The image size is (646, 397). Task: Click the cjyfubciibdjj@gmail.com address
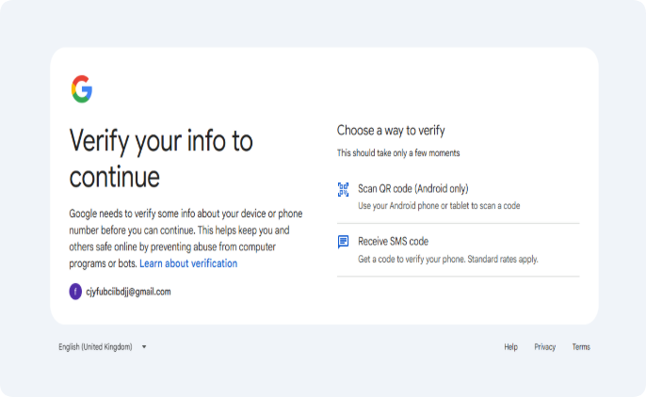point(128,292)
